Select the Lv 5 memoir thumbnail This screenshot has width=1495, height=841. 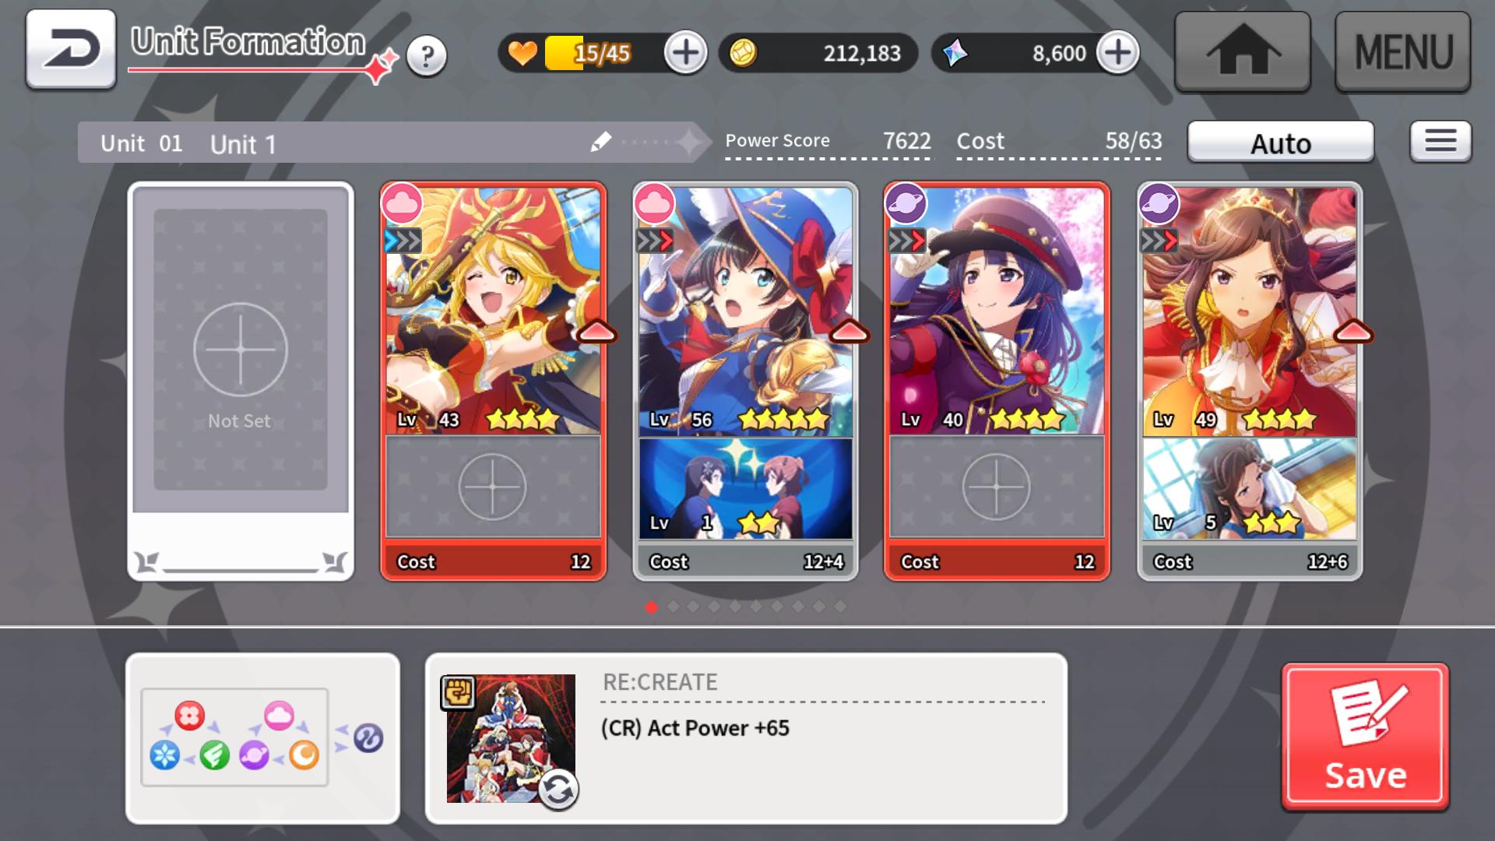[x=1249, y=488]
